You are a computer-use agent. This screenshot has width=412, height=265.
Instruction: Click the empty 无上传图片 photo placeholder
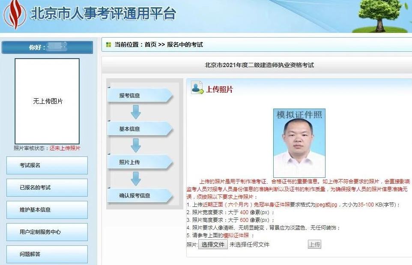click(47, 102)
